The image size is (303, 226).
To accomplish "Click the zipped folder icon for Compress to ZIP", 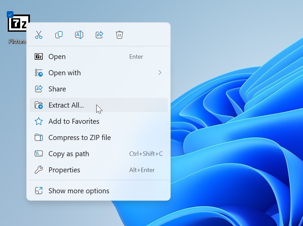I will [x=39, y=138].
